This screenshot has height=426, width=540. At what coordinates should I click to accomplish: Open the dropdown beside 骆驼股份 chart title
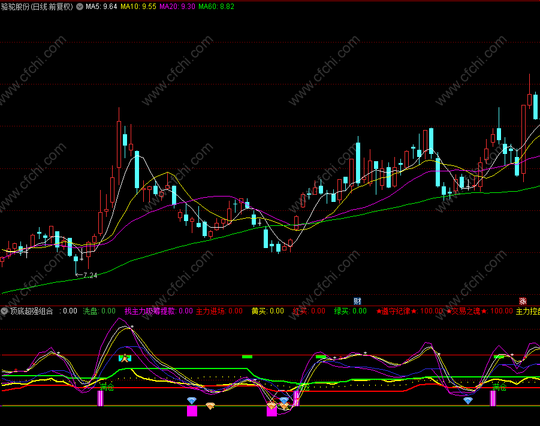click(x=80, y=7)
